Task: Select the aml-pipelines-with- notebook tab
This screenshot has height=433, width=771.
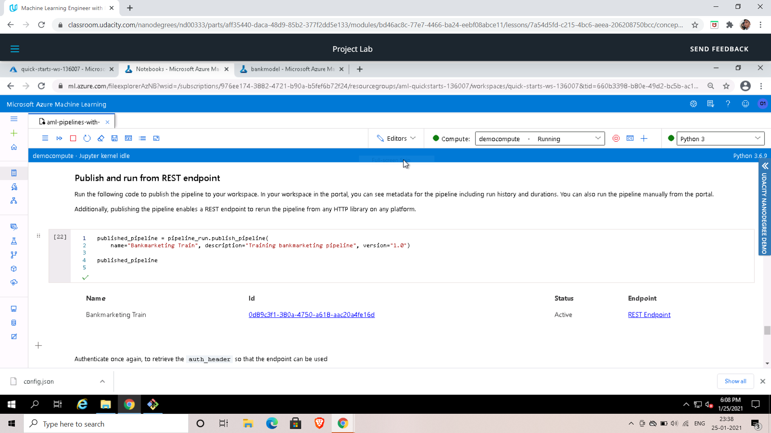Action: (73, 122)
